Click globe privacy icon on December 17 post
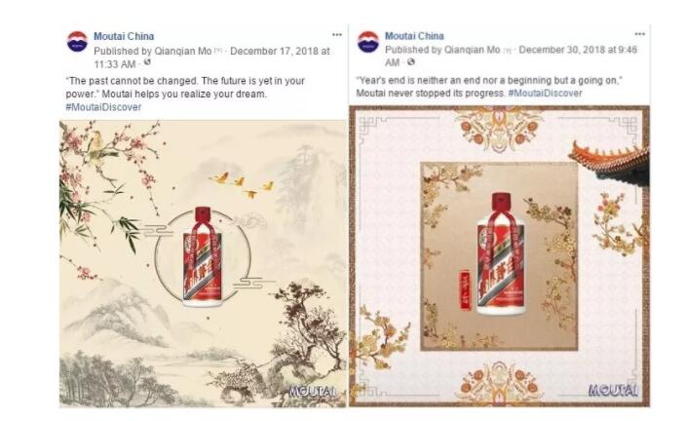Viewport: 686px width, 421px height. (147, 62)
